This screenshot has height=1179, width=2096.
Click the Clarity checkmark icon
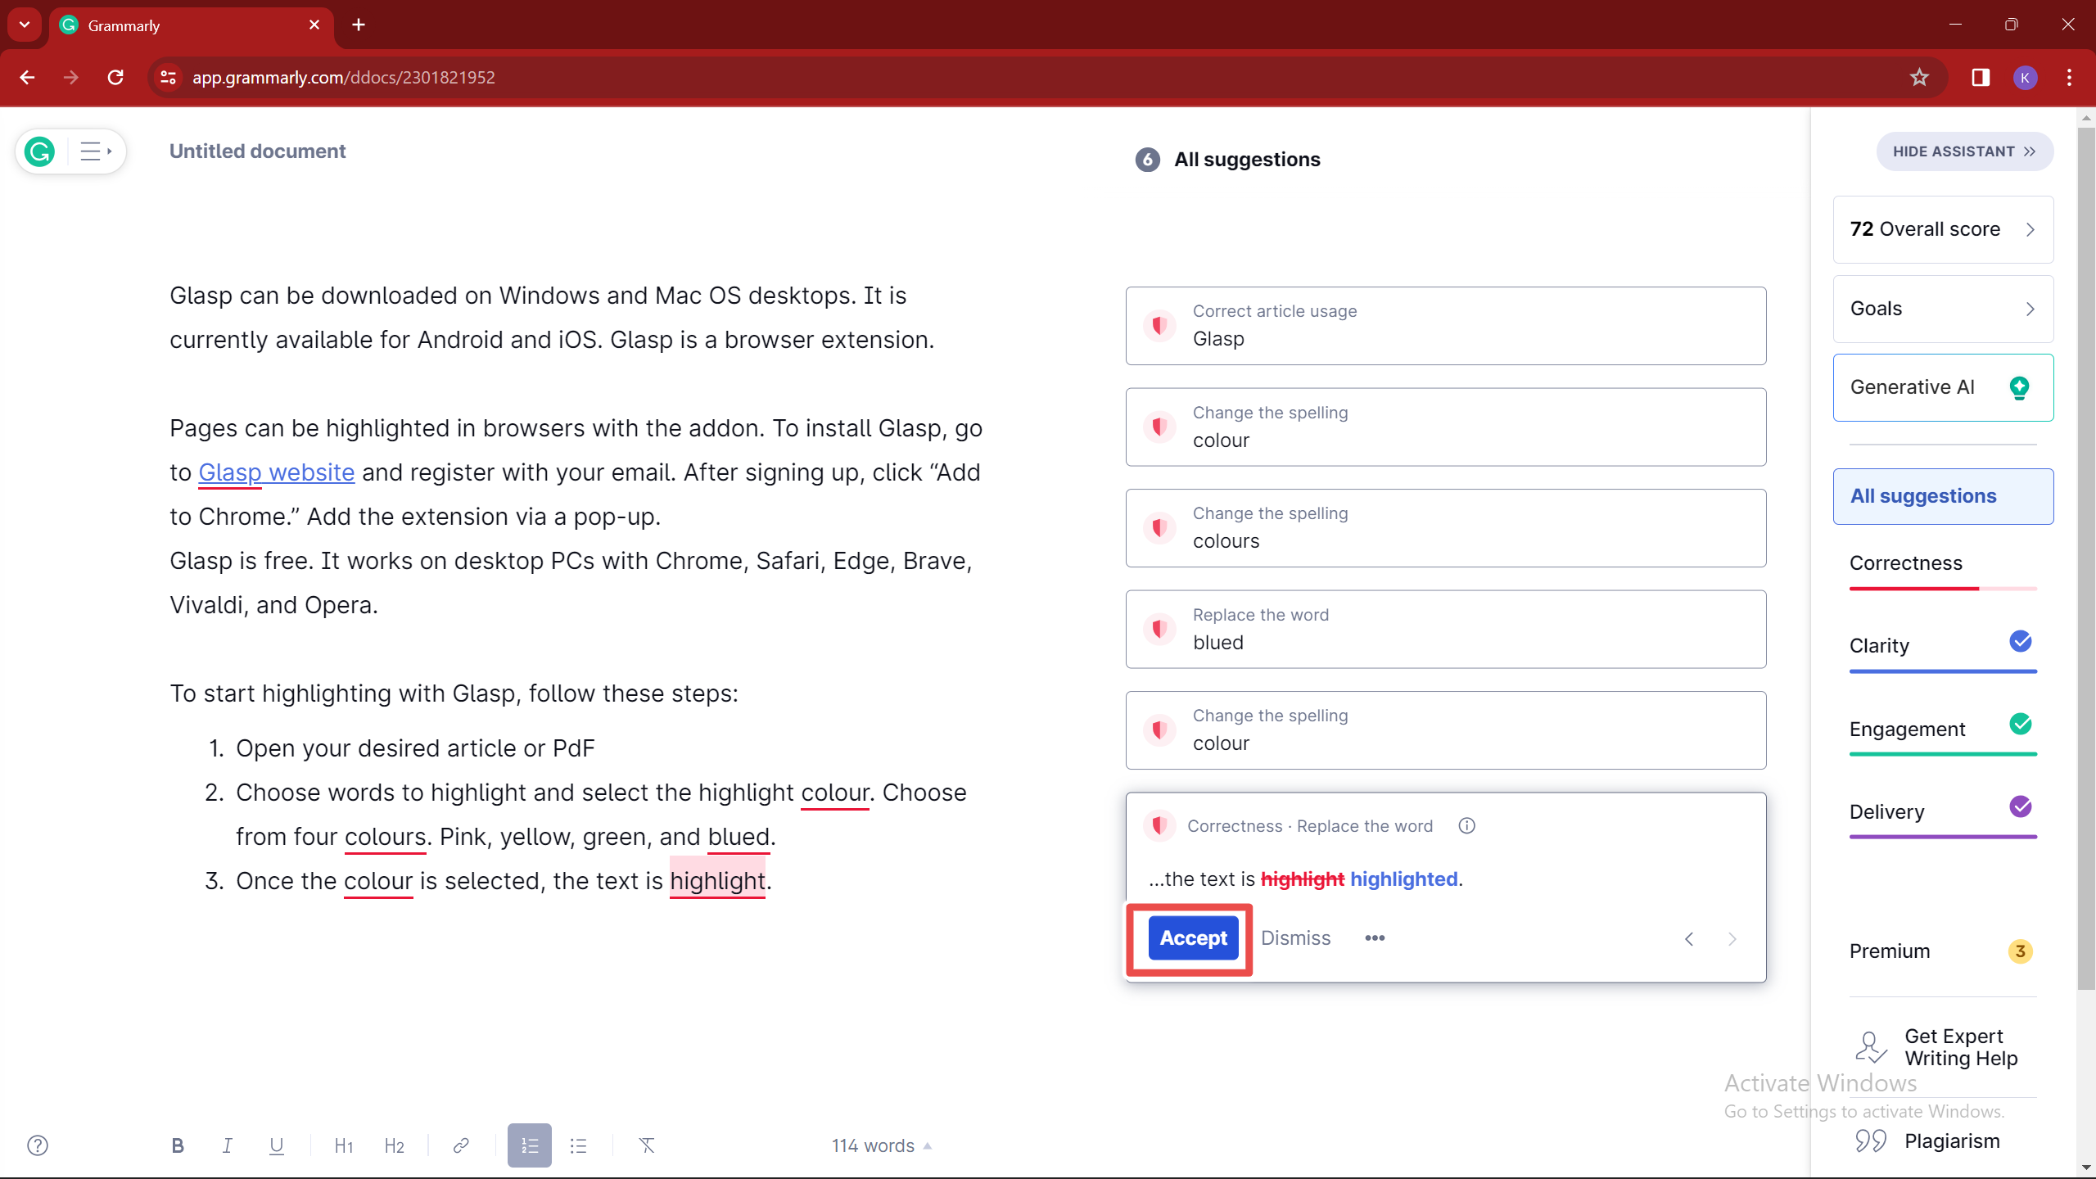2020,641
